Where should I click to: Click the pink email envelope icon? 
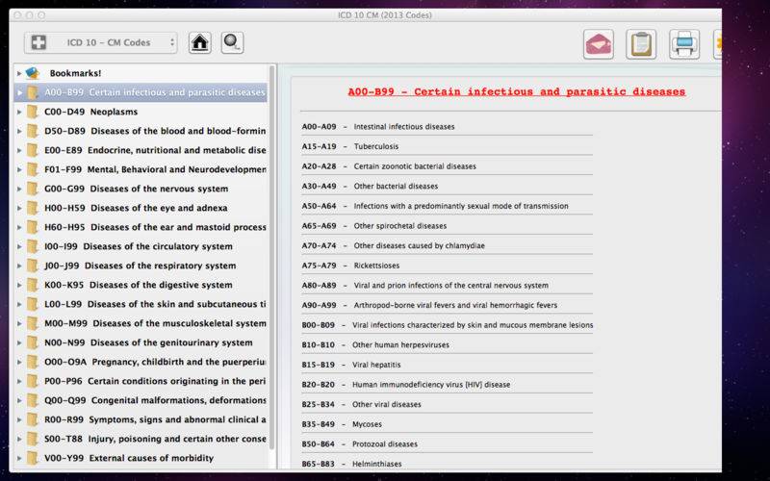(x=598, y=44)
